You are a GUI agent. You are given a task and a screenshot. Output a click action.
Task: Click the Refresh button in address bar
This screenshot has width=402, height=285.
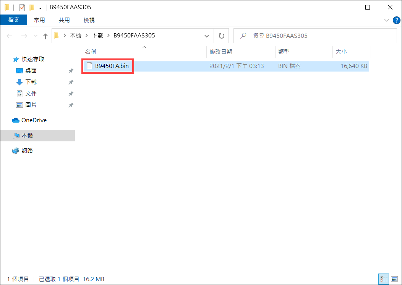click(x=221, y=36)
